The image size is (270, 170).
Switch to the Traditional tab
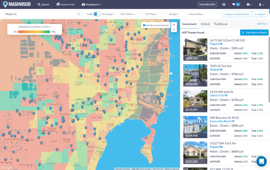click(x=220, y=24)
